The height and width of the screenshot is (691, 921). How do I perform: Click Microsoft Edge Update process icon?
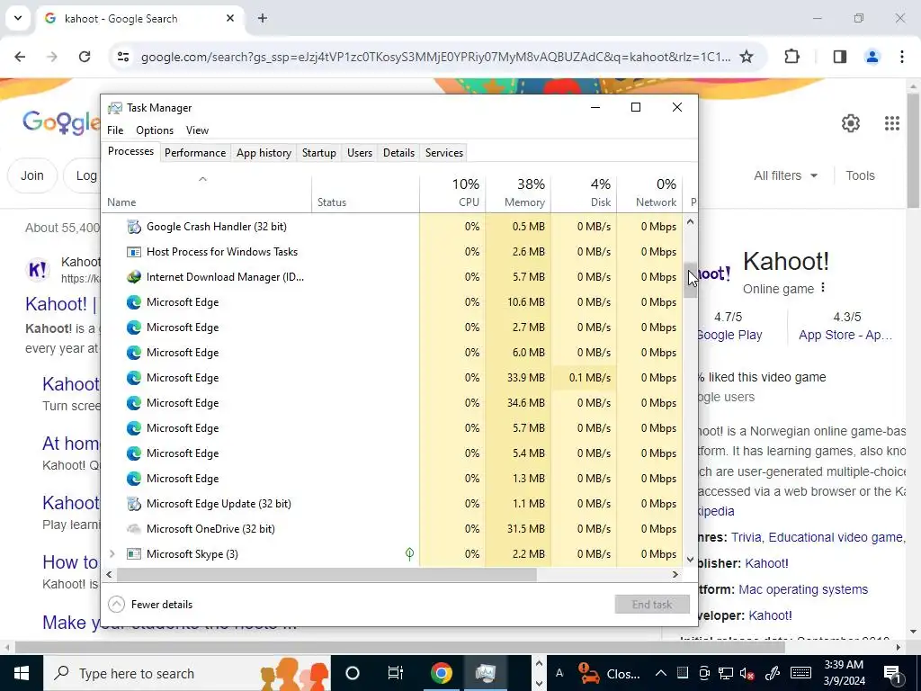[134, 504]
